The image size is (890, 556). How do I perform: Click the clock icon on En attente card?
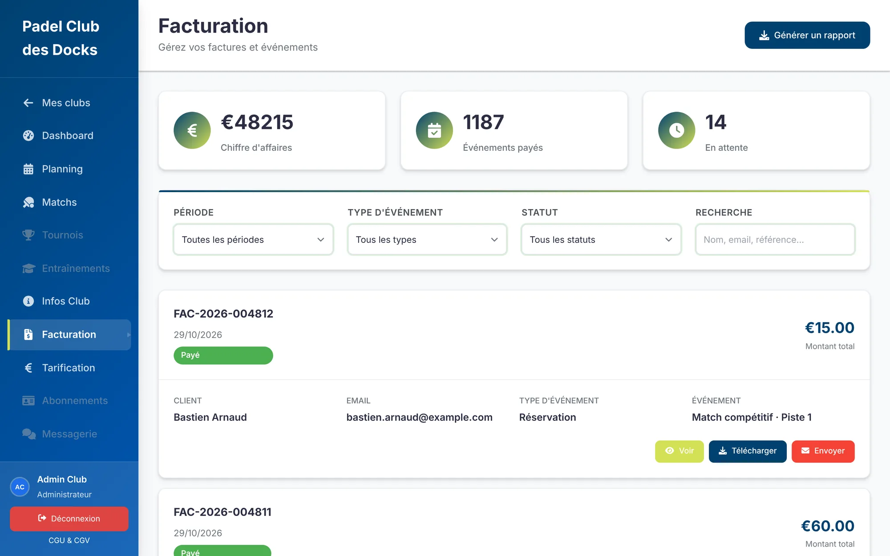click(x=677, y=130)
